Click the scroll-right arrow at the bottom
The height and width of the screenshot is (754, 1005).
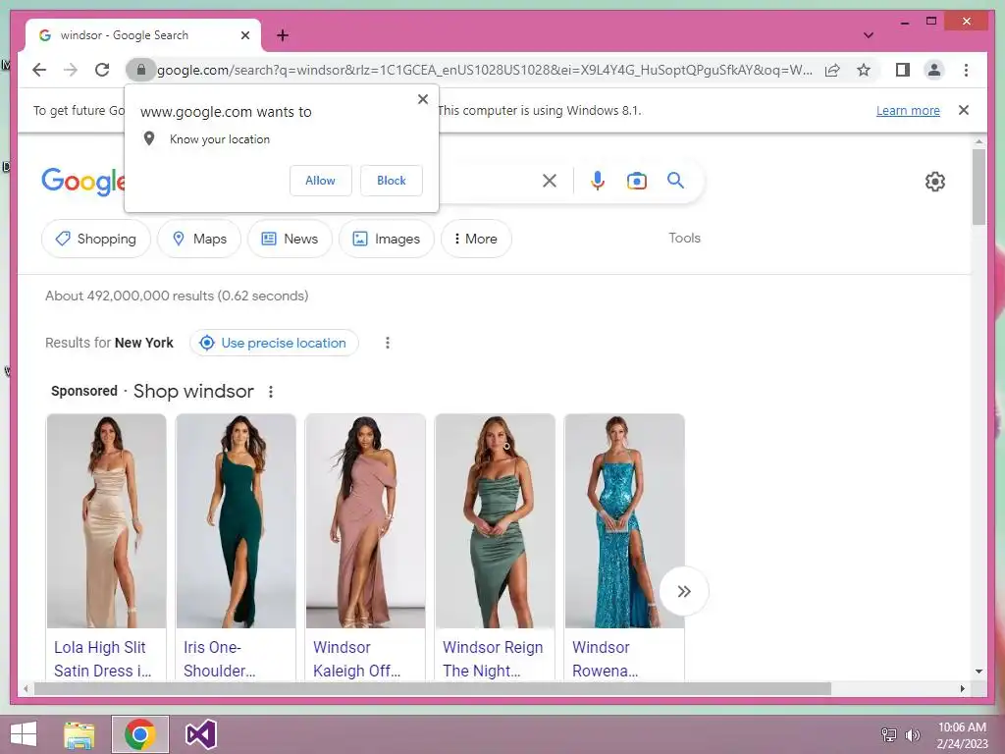[x=962, y=689]
